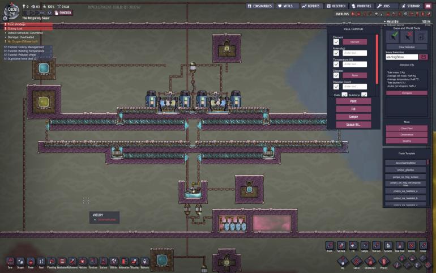Activate the Dig tool
The height and width of the screenshot is (273, 436).
tap(343, 262)
